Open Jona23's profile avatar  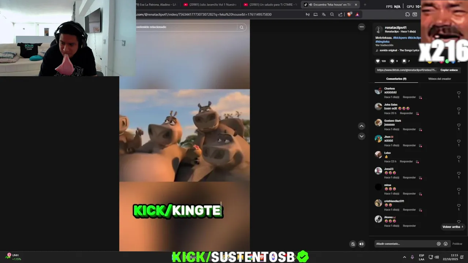(378, 171)
